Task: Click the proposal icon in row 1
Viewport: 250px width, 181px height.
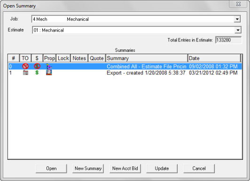Action: click(49, 73)
